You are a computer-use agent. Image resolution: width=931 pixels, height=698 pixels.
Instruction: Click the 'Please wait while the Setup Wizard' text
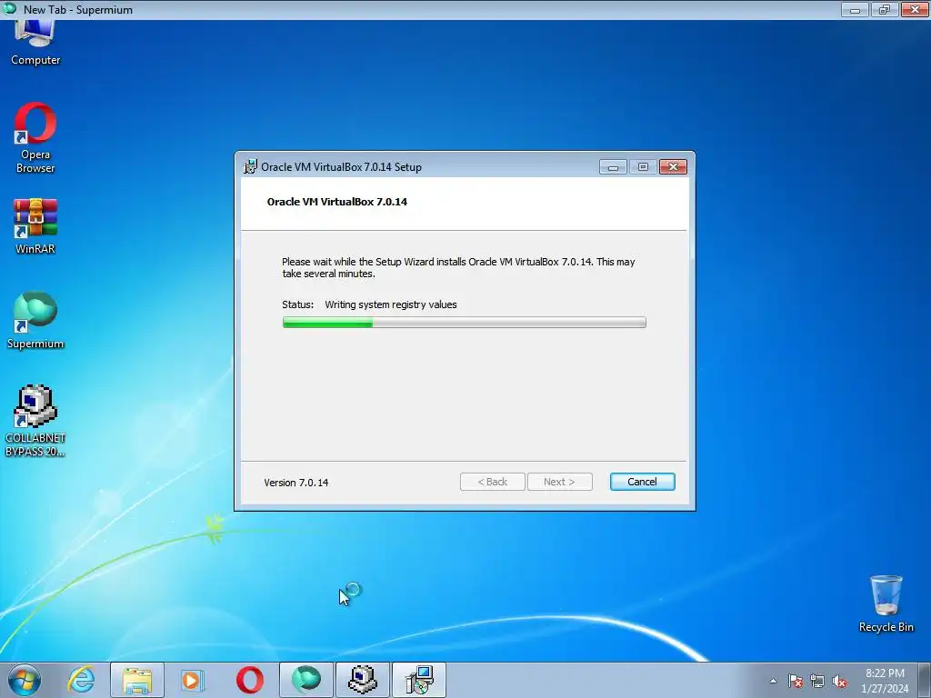coord(458,268)
